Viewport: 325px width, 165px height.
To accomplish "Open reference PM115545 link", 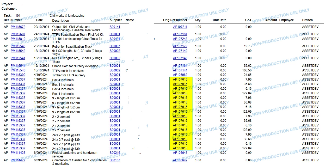I will pyautogui.click(x=18, y=46).
